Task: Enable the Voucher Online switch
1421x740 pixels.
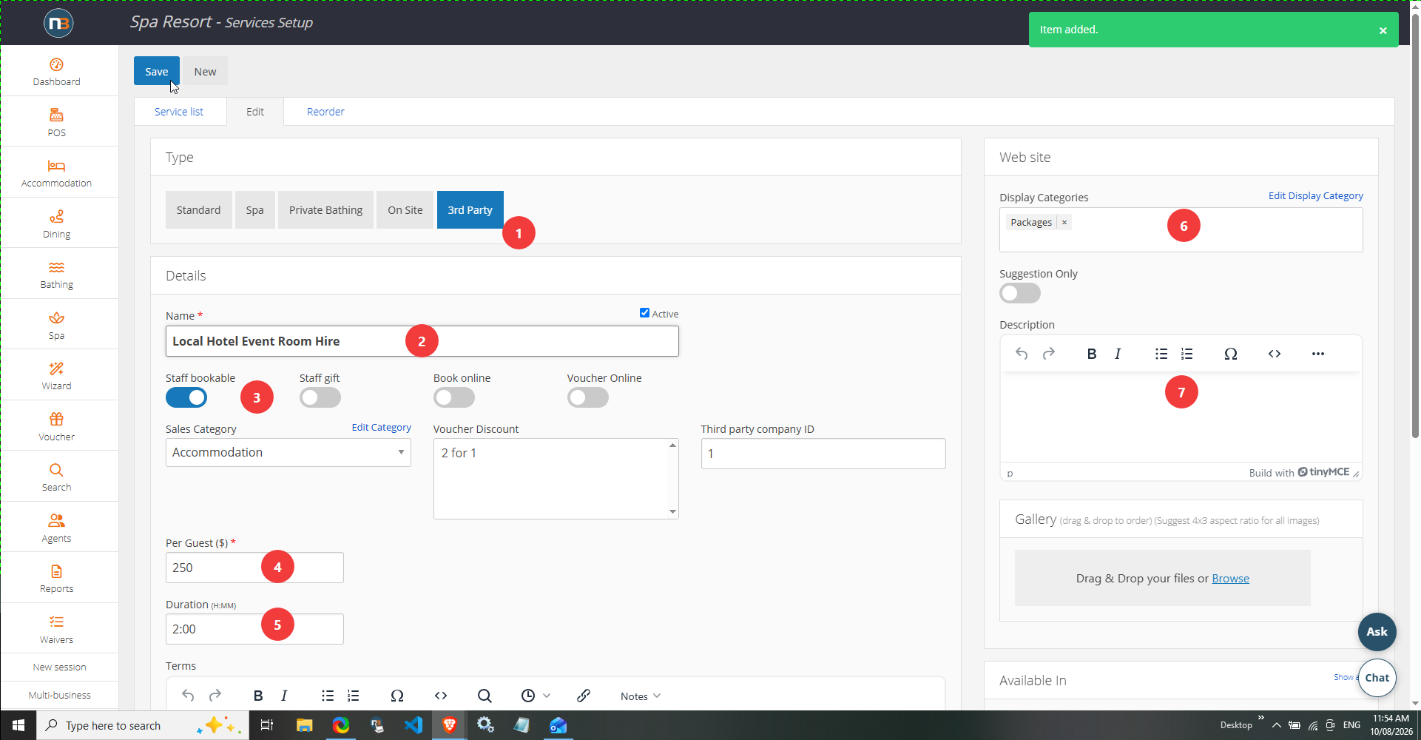Action: tap(588, 397)
